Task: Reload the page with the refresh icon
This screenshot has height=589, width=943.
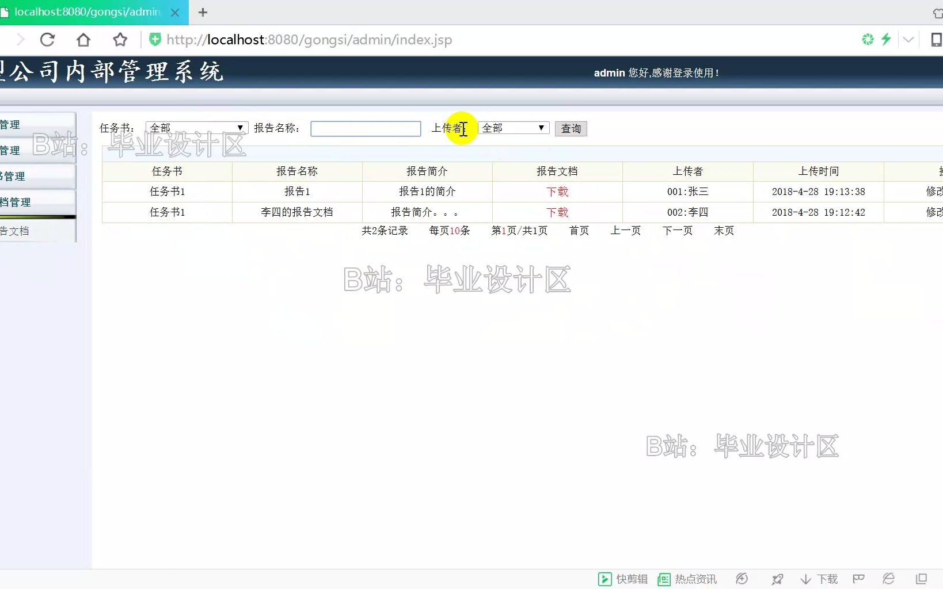Action: pyautogui.click(x=47, y=40)
